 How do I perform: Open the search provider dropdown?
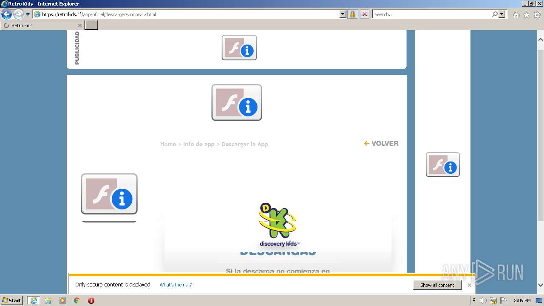coord(502,14)
